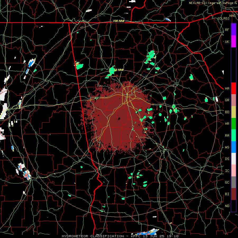
Task: Click the BI label beside the legend
Action: pyautogui.click(x=227, y=194)
